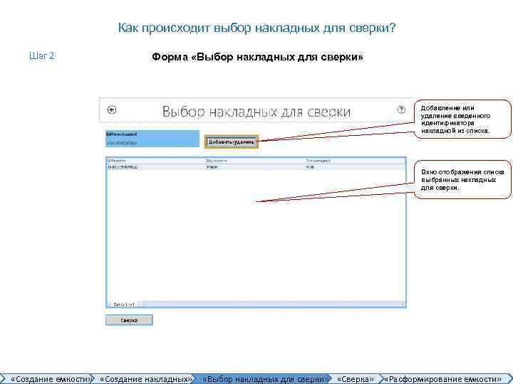Screen dimensions: 513x384
Task: Click the back arrow icon in form header
Action: tap(112, 110)
